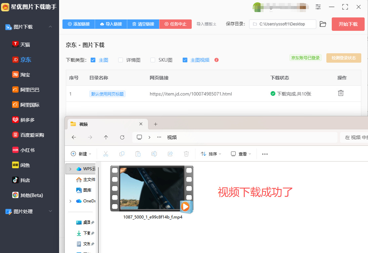Add a new Explorer tab
The image size is (368, 253).
[x=155, y=124]
